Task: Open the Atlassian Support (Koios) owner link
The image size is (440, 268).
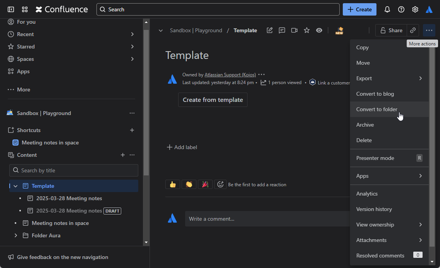Action: click(230, 75)
